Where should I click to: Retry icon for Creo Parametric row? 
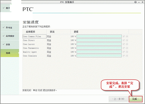[x=124, y=48]
